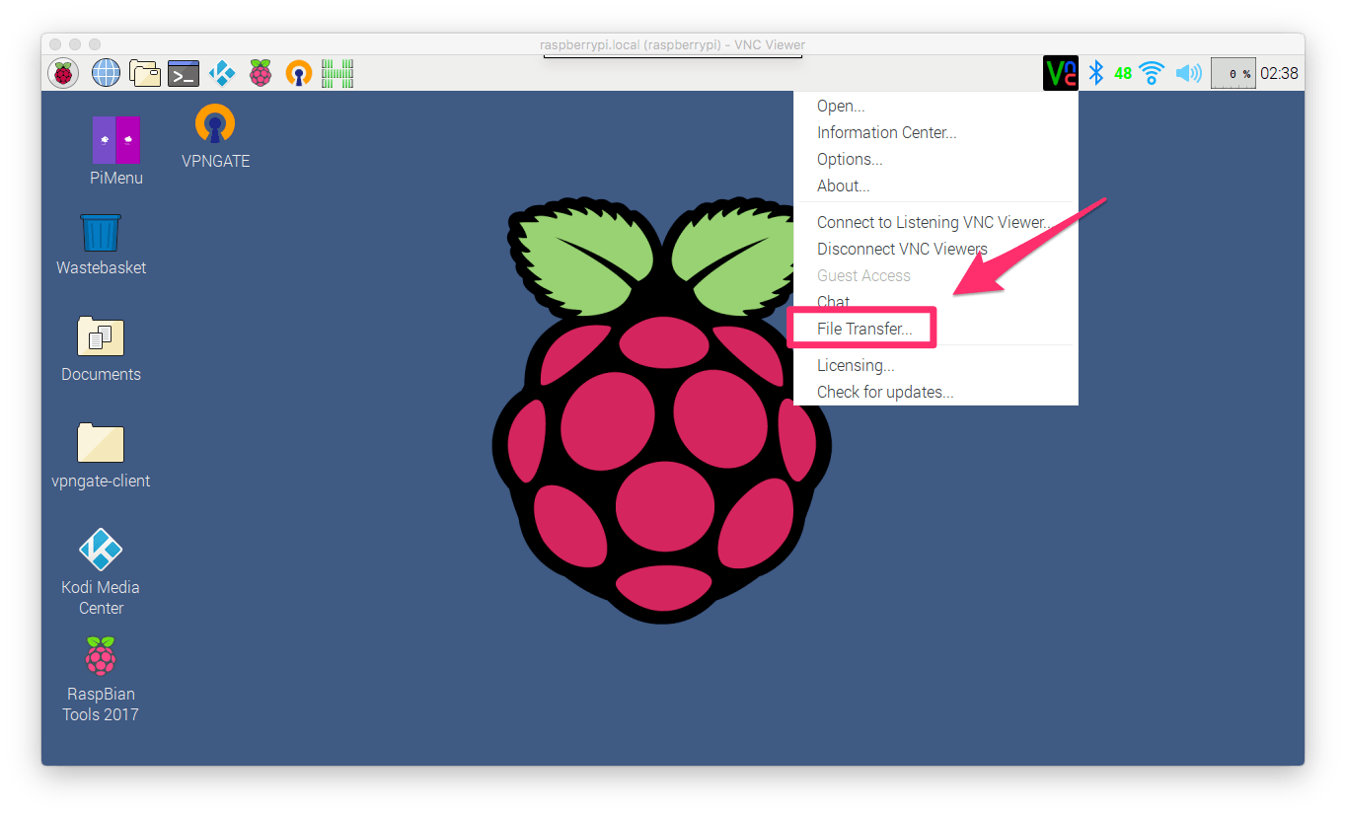Click the raspberry icon in the taskbar launcher
The height and width of the screenshot is (815, 1346).
coord(261,73)
